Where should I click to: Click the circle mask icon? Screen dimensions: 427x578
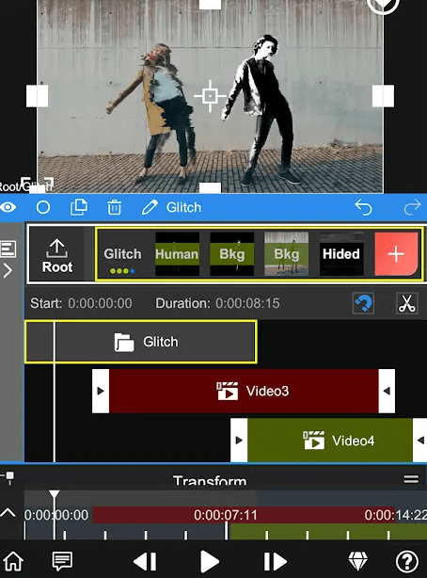(43, 207)
